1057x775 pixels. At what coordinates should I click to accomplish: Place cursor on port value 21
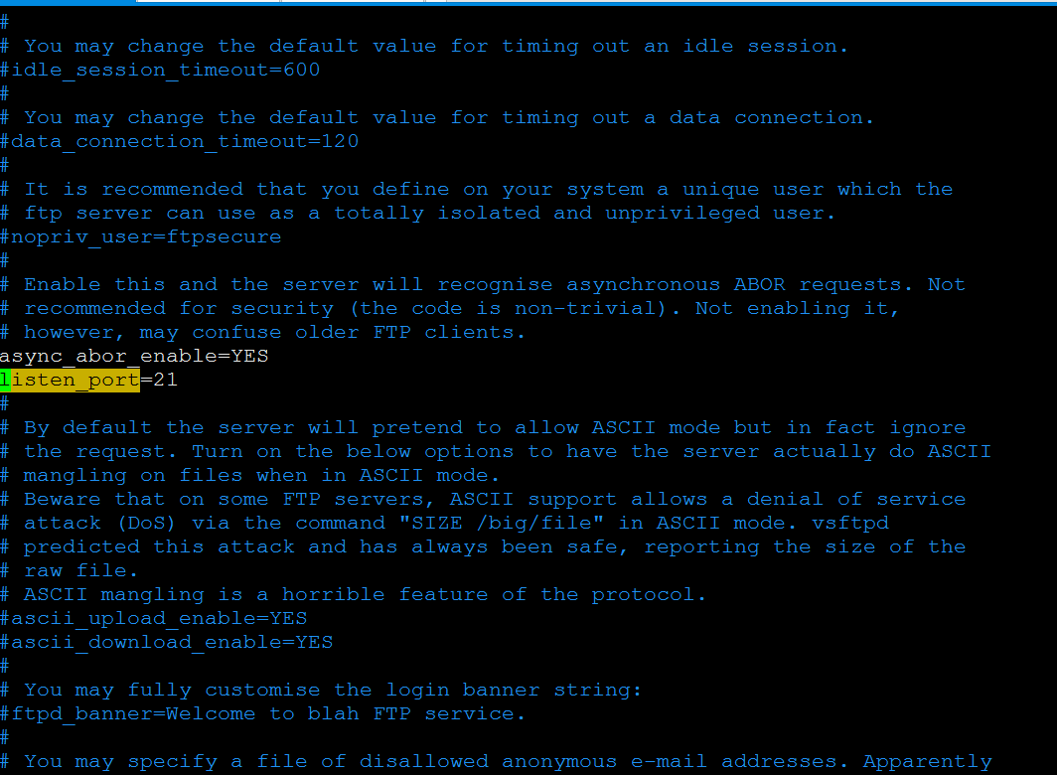(x=165, y=380)
